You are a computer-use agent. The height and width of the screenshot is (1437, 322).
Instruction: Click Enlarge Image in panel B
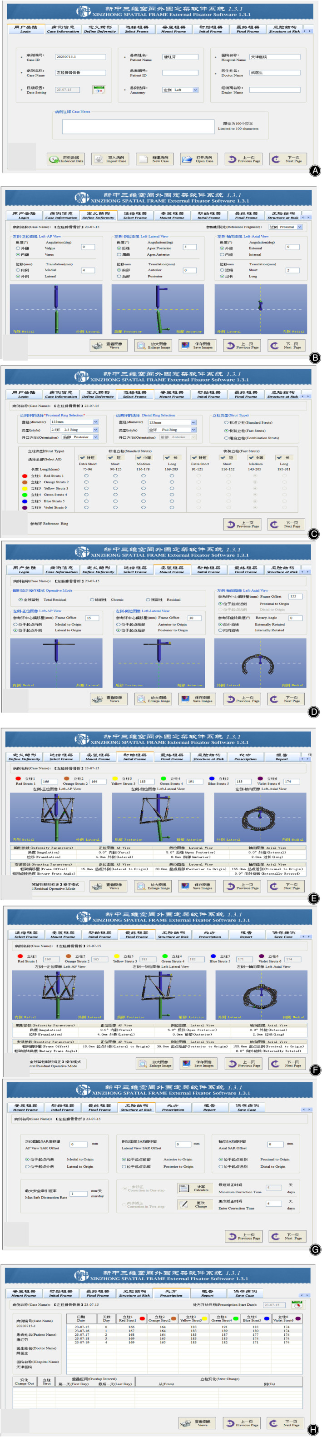point(153,346)
